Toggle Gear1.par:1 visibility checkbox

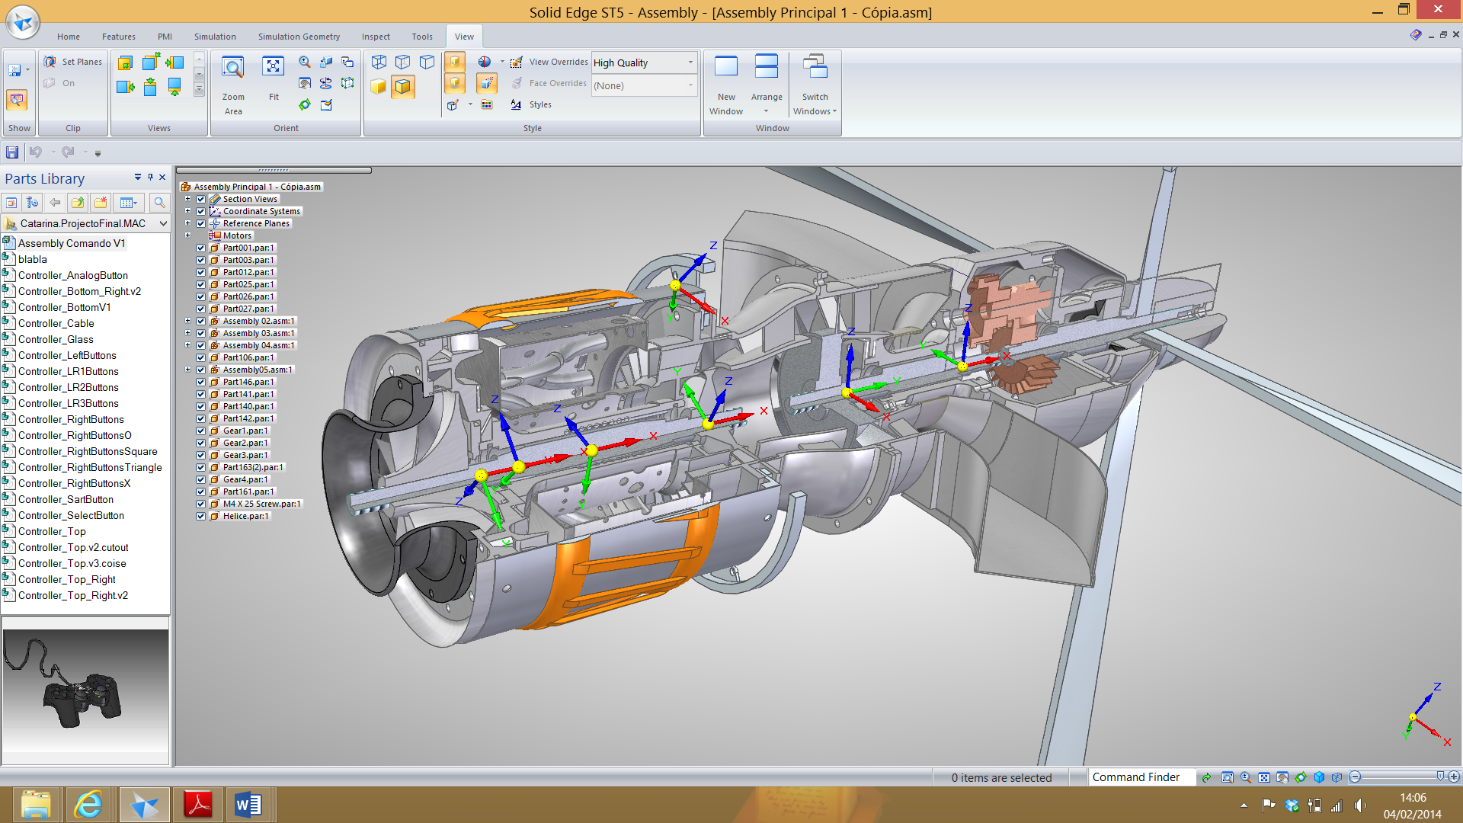[x=201, y=431]
